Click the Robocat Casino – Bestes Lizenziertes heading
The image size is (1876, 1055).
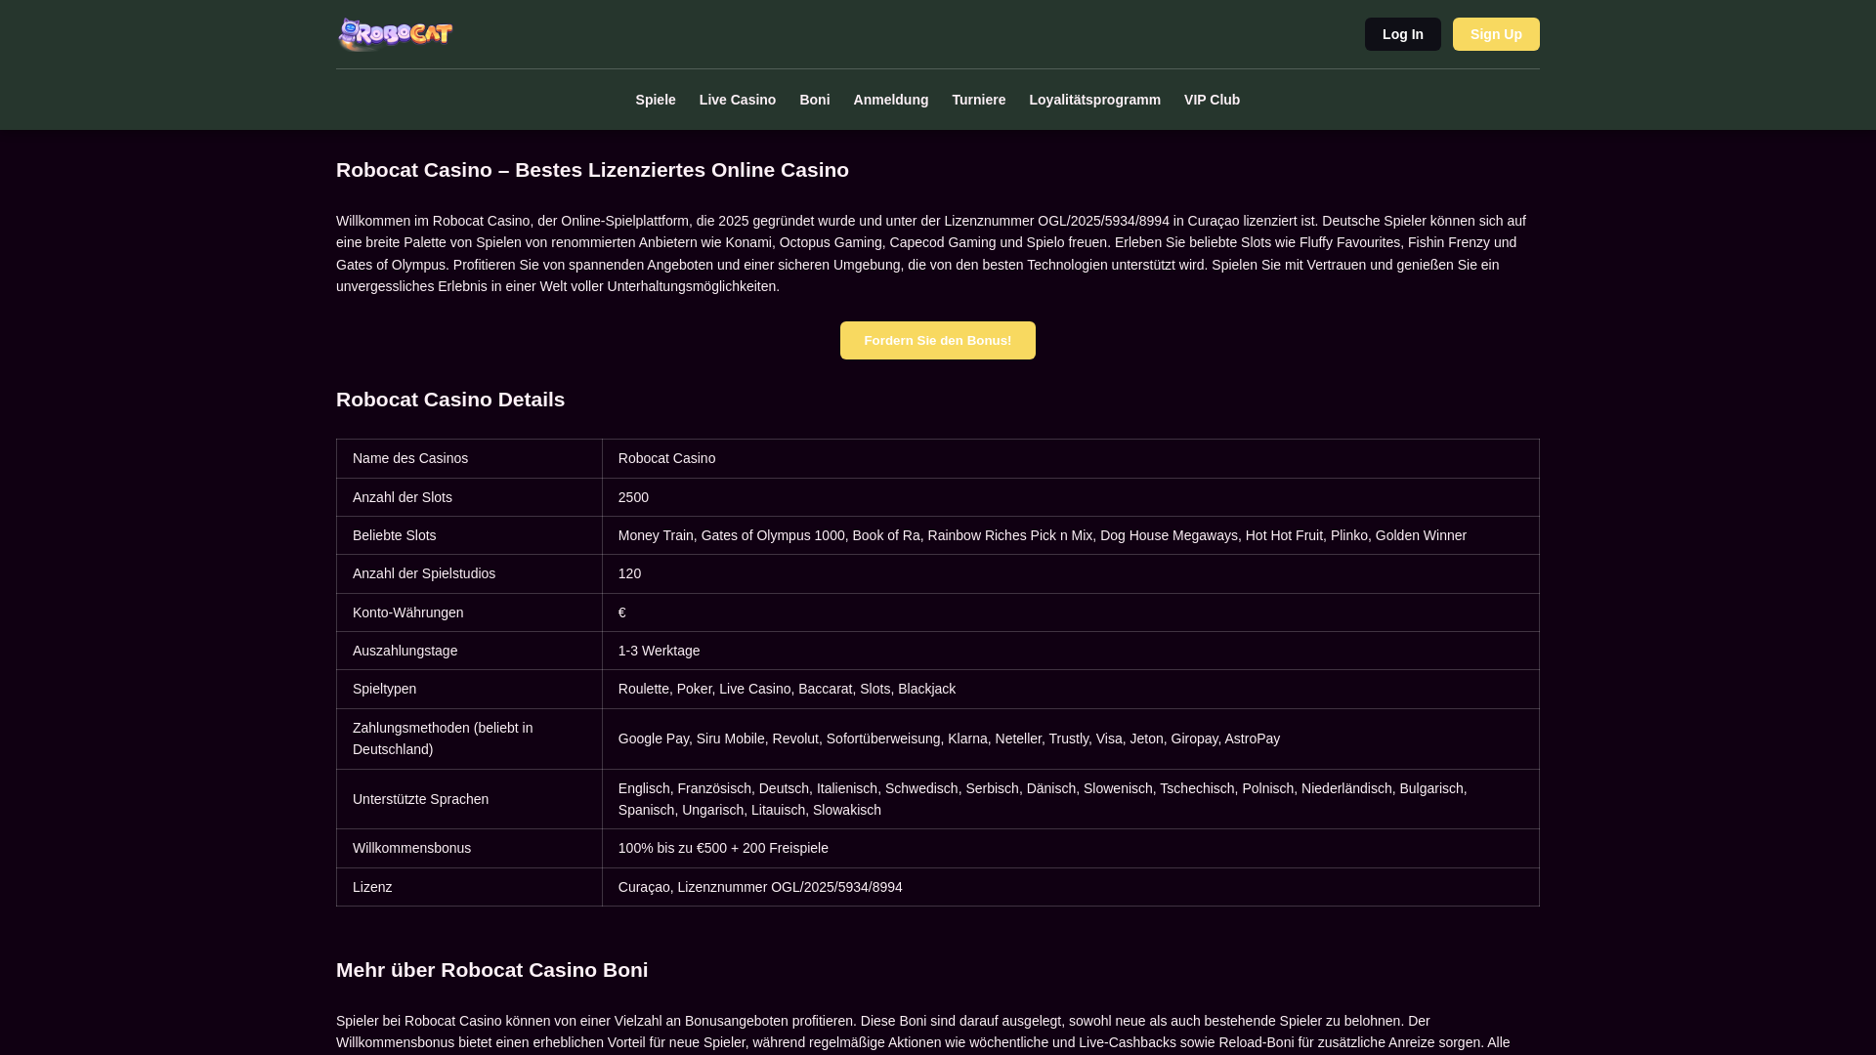click(592, 170)
